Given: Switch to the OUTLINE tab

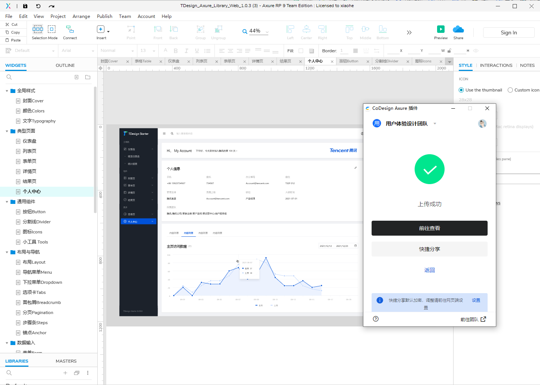Looking at the screenshot, I should click(x=65, y=65).
